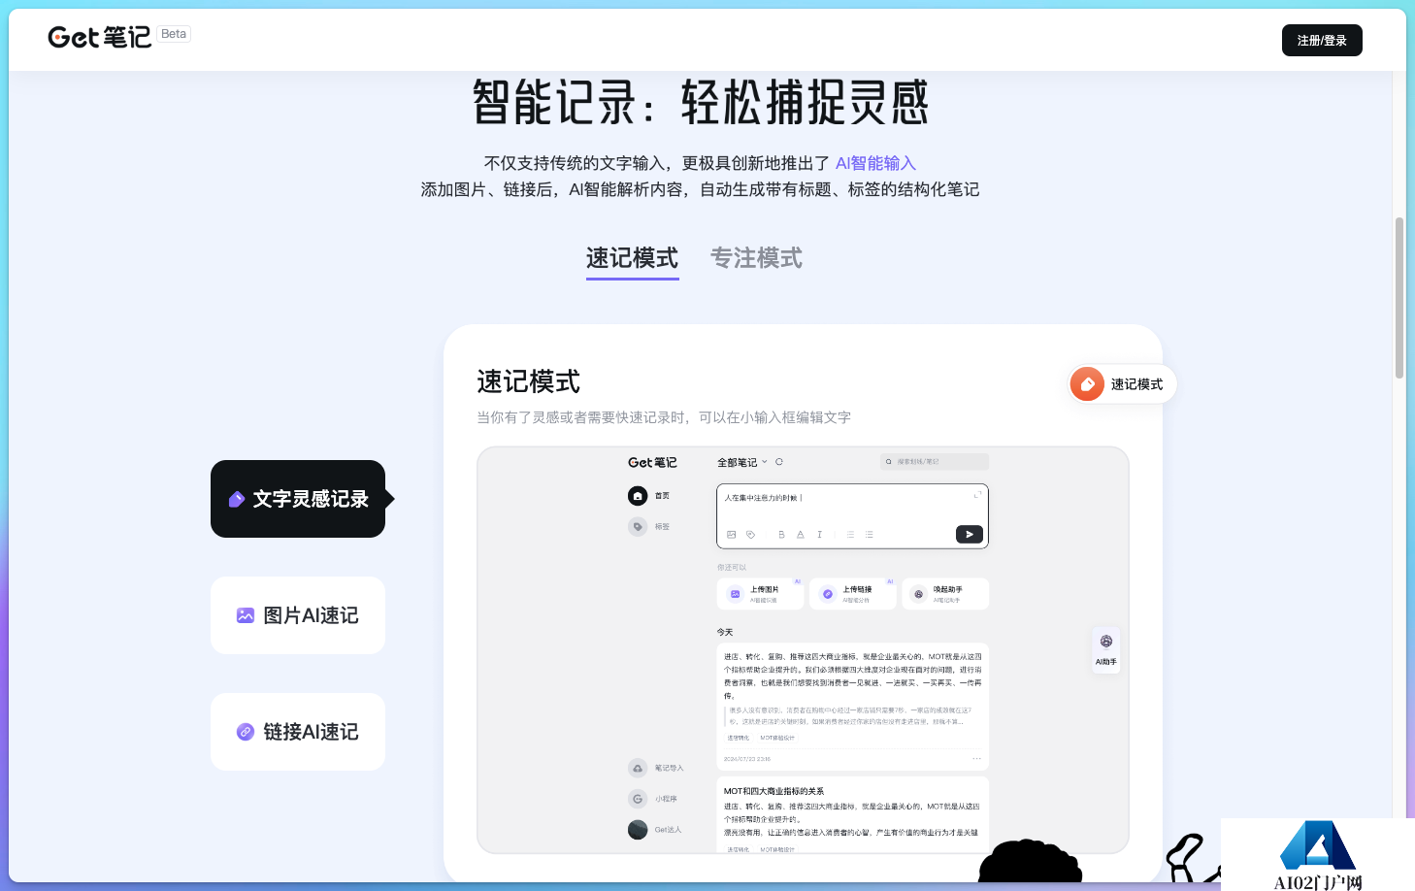The image size is (1415, 891).
Task: Click the Beta label next to the logo
Action: pyautogui.click(x=174, y=34)
